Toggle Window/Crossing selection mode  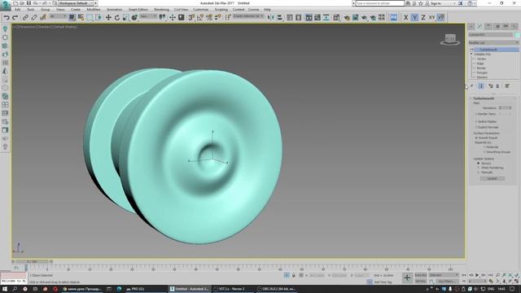coord(99,17)
